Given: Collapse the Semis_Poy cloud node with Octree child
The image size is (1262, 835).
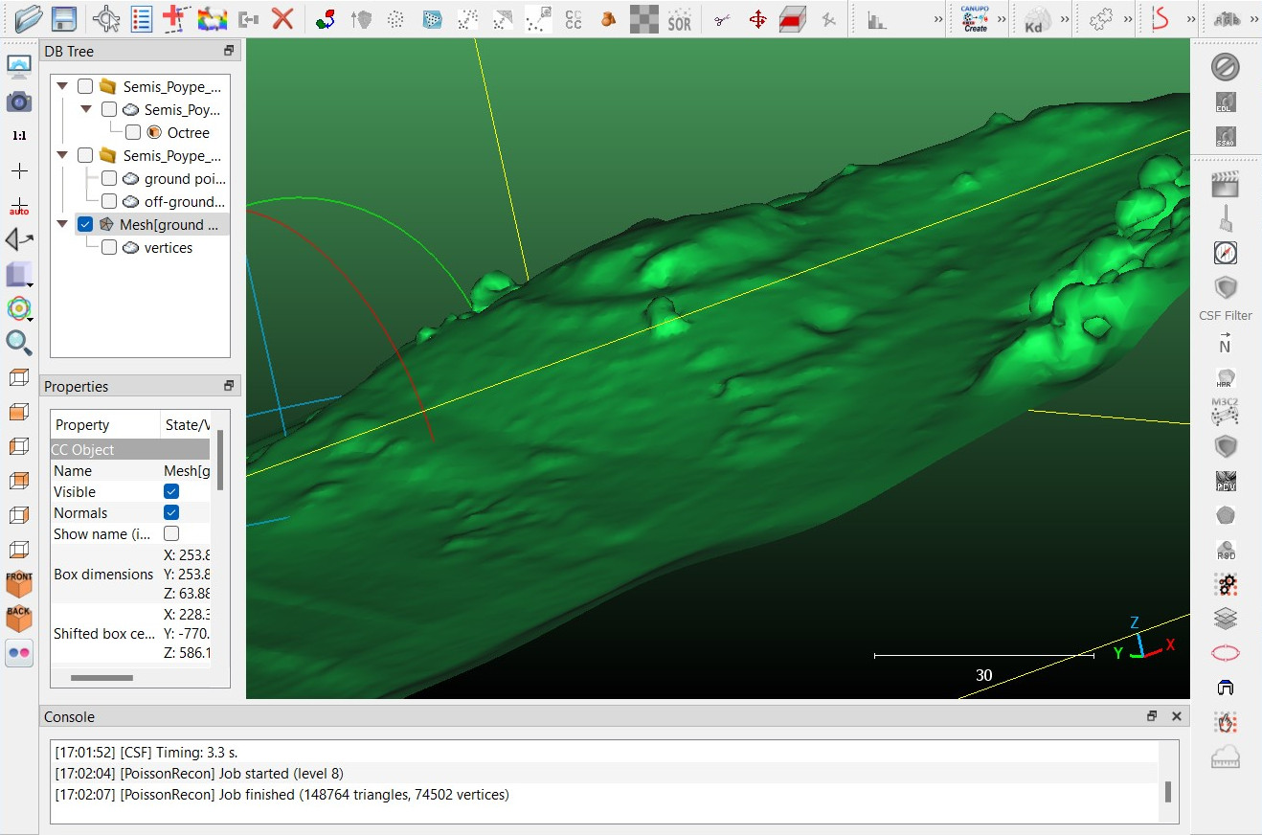Looking at the screenshot, I should click(x=86, y=109).
